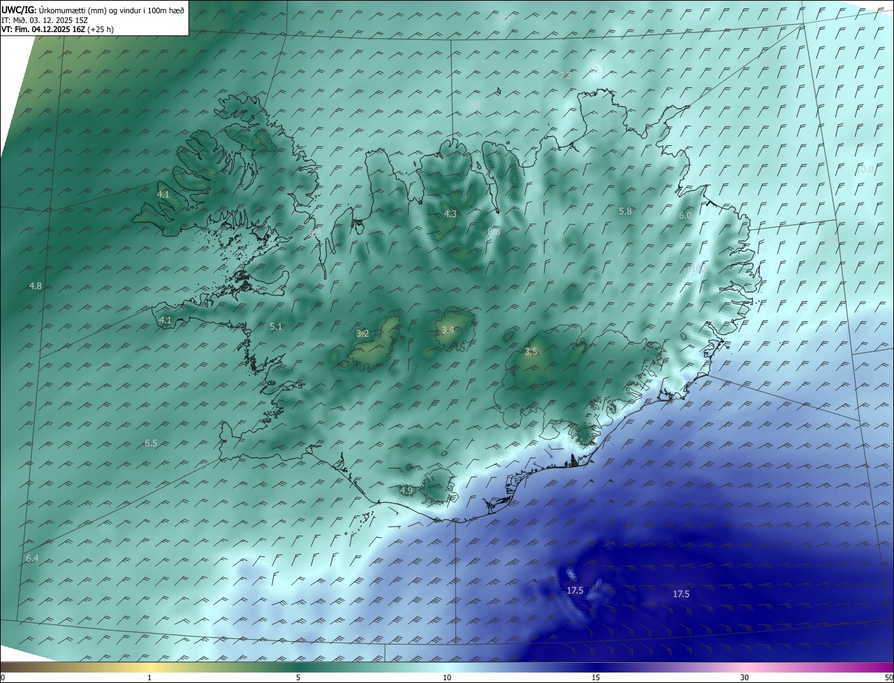
Task: Click the colour scale tick label 30
Action: pos(745,677)
